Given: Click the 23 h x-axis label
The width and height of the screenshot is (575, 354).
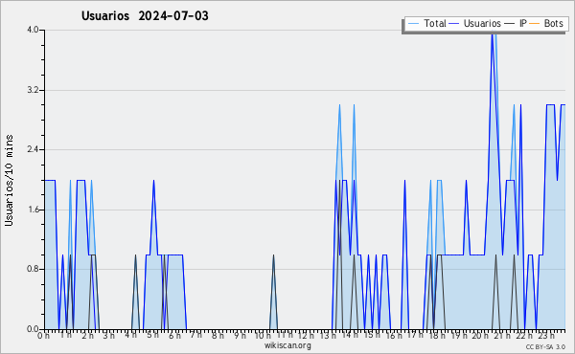Looking at the screenshot, I should point(545,336).
